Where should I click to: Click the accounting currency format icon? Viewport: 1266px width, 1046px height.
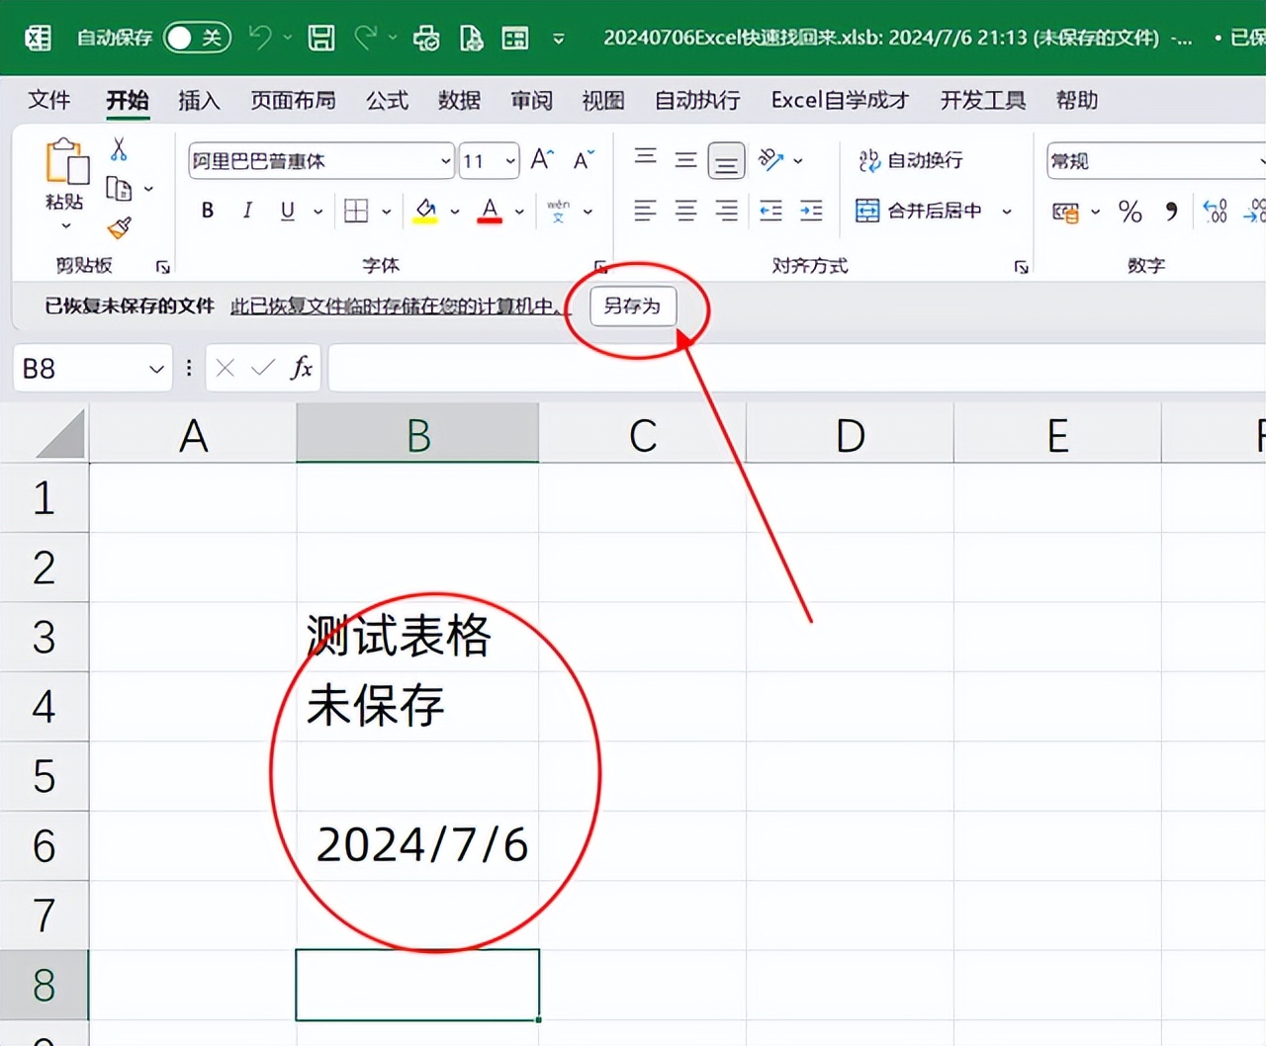1066,212
